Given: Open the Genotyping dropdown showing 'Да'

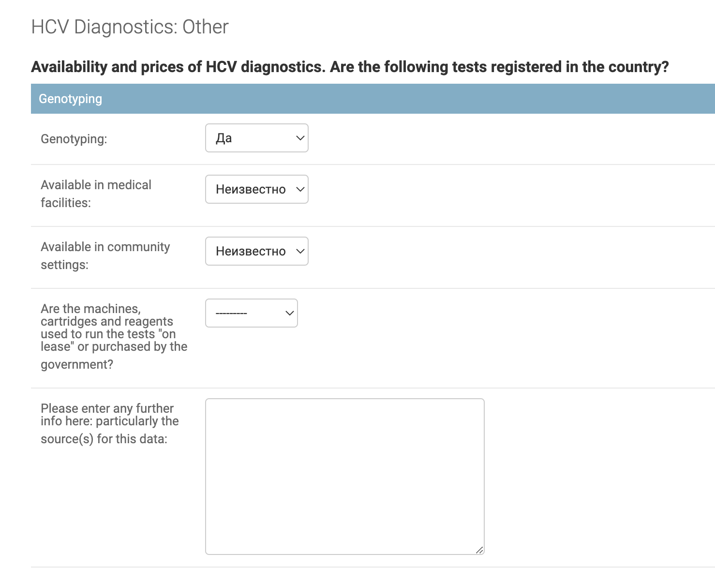Looking at the screenshot, I should (x=256, y=138).
